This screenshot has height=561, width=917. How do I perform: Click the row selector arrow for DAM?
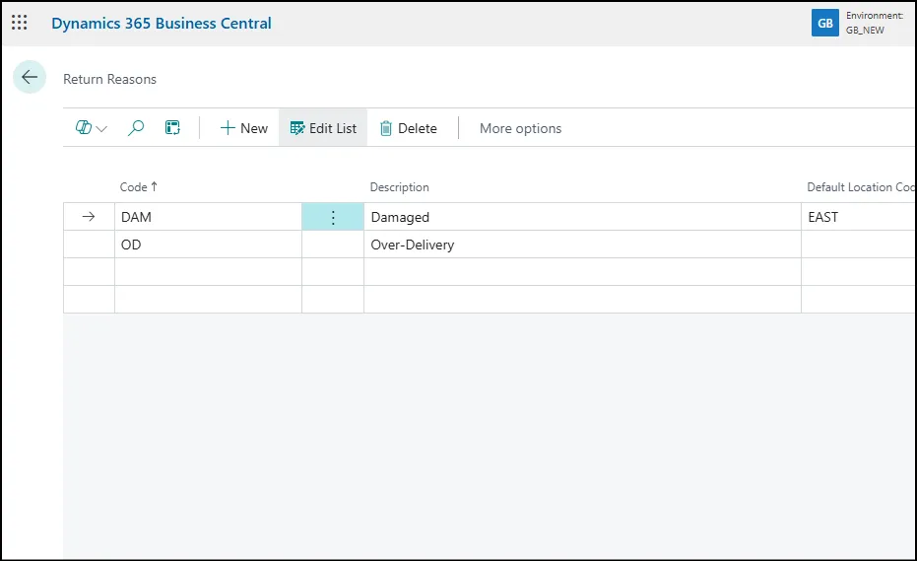click(x=89, y=217)
